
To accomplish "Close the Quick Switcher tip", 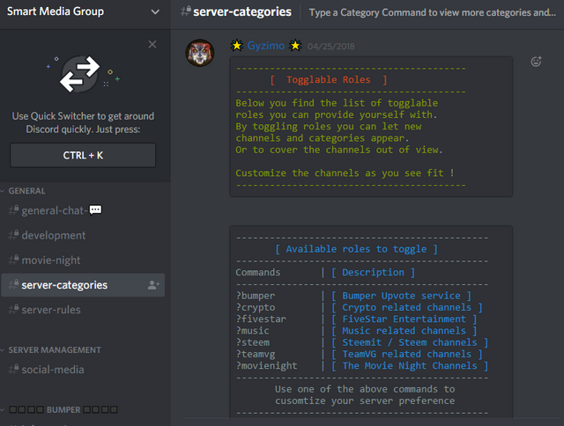I will 152,44.
